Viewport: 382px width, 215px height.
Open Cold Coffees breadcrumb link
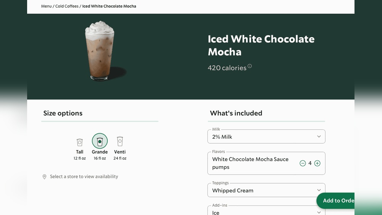pos(67,6)
